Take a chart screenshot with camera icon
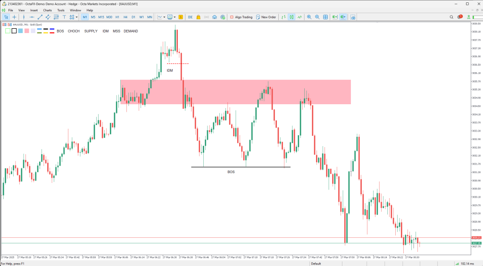This screenshot has width=483, height=266. 353,17
